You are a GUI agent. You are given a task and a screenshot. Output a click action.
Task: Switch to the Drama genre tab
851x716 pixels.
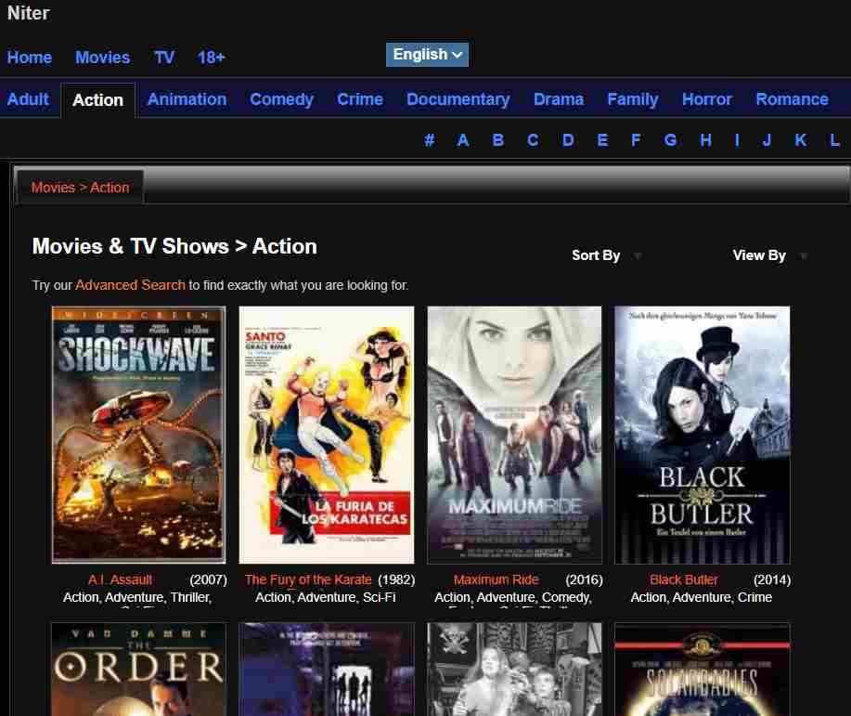pyautogui.click(x=559, y=98)
